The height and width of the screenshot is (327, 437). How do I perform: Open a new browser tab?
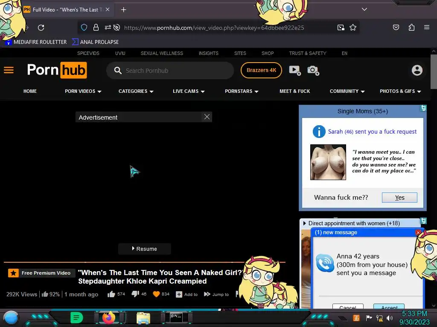coord(123,10)
